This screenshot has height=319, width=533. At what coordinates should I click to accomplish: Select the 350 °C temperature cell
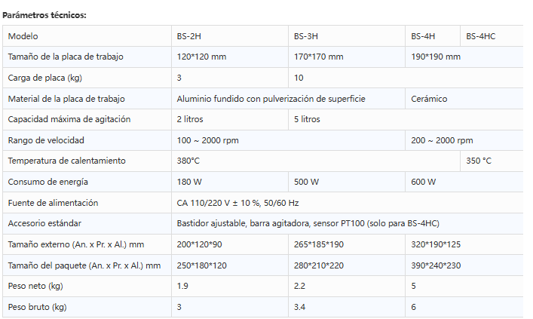tap(479, 161)
